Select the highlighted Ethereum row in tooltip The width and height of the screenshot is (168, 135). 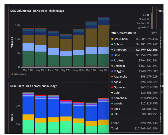tap(134, 50)
